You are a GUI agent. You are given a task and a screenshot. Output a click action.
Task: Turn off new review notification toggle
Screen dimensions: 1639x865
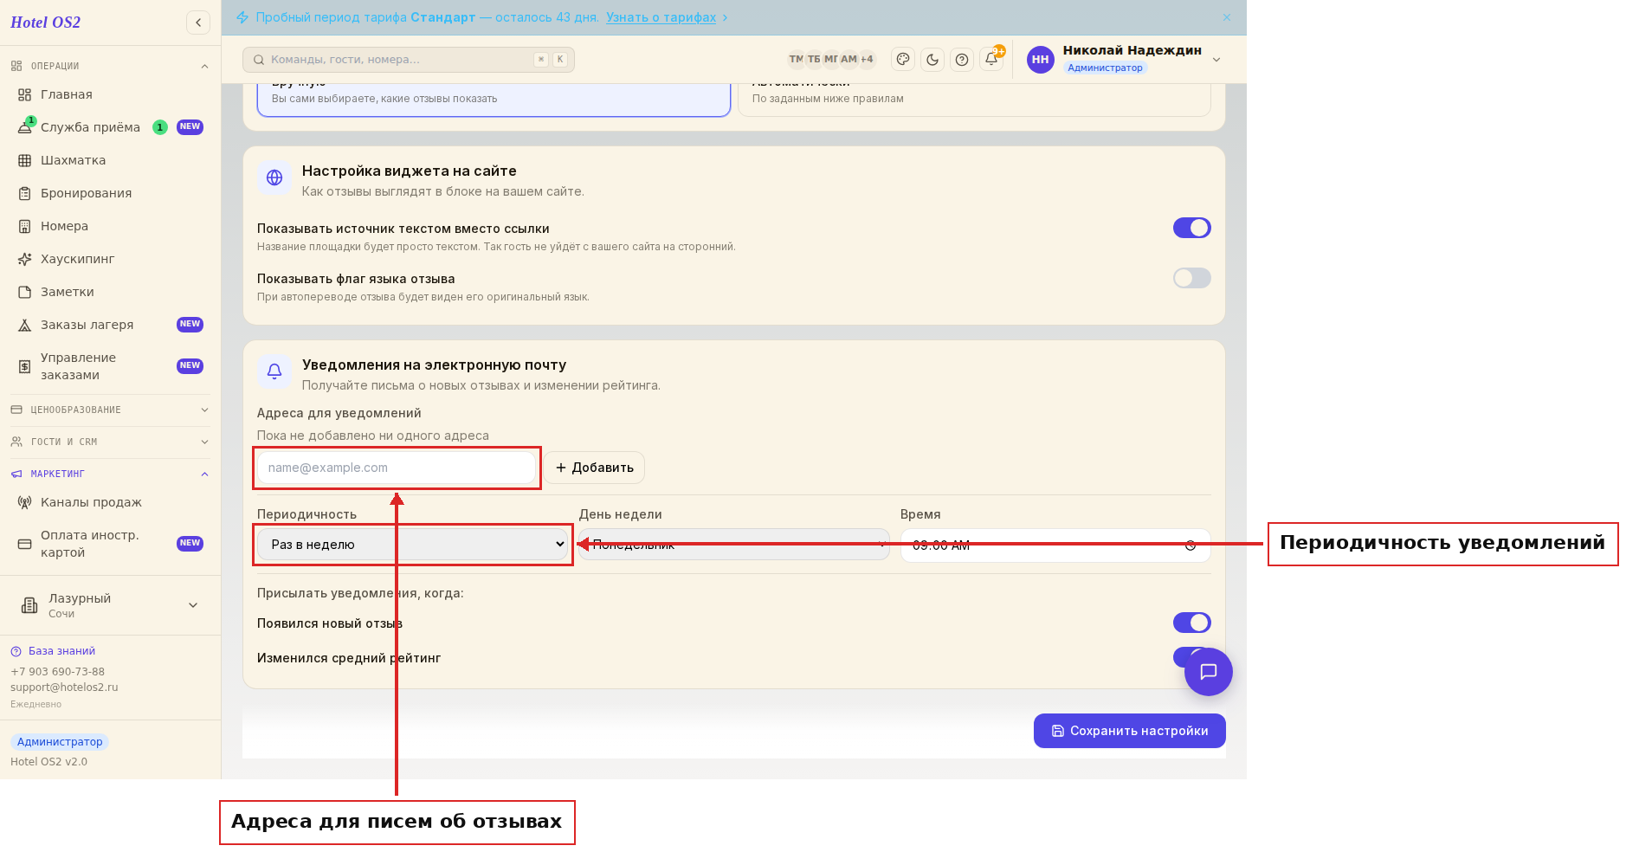pos(1192,623)
